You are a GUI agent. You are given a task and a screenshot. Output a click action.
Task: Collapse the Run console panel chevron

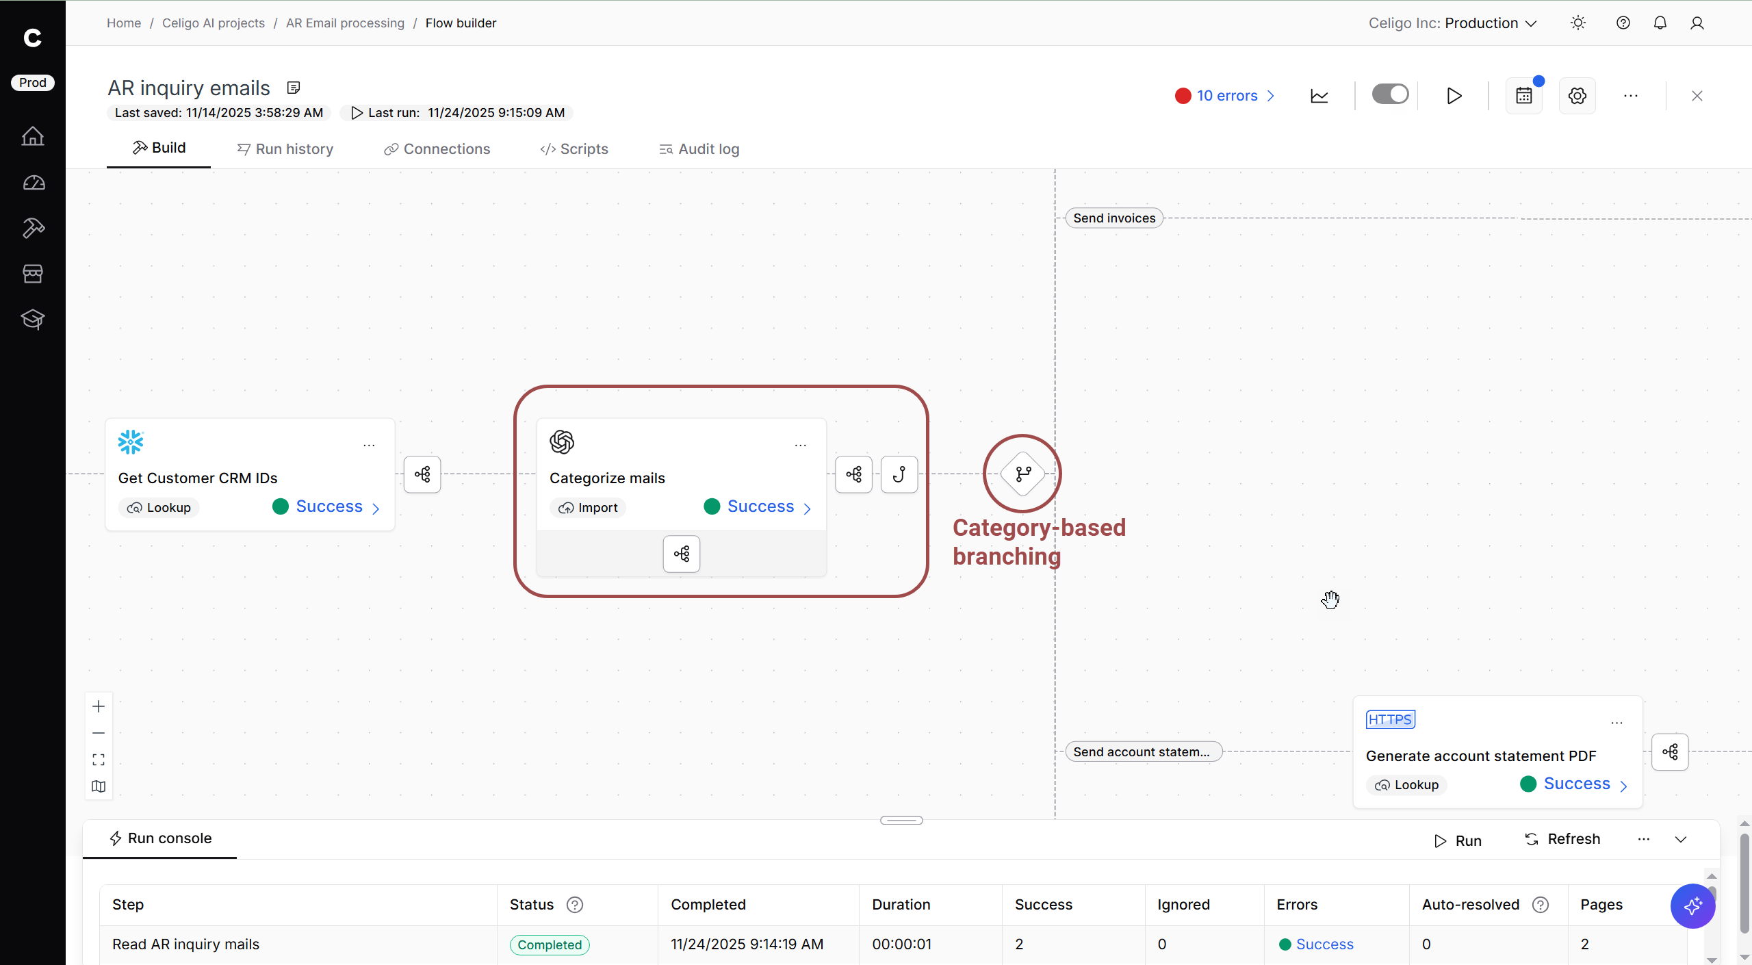click(1681, 840)
